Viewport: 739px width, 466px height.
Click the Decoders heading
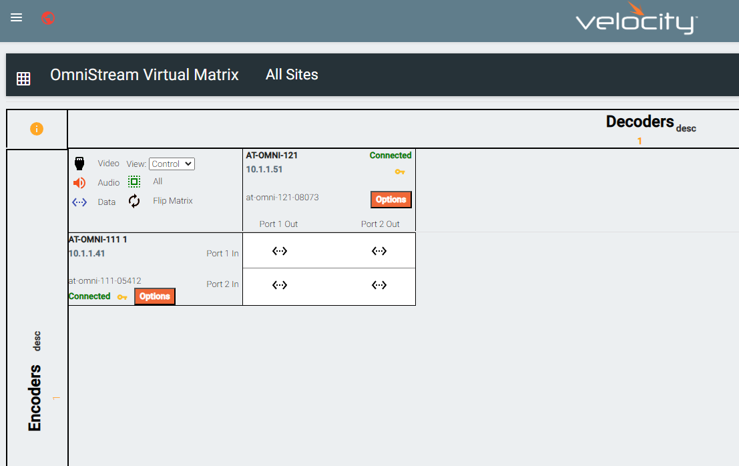[x=640, y=122]
